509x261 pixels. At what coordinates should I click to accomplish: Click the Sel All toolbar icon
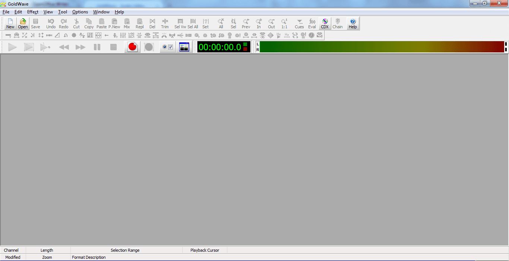(193, 23)
